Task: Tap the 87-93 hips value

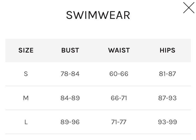Action: (167, 98)
